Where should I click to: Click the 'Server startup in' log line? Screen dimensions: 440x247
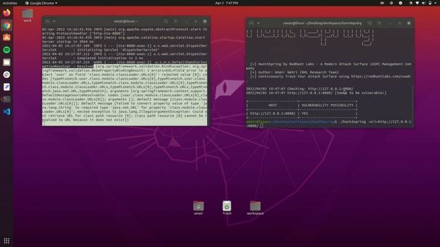[x=68, y=41]
